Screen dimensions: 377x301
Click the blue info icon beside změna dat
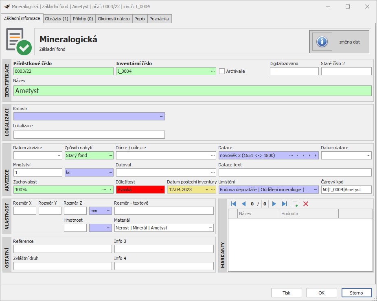[x=322, y=42]
